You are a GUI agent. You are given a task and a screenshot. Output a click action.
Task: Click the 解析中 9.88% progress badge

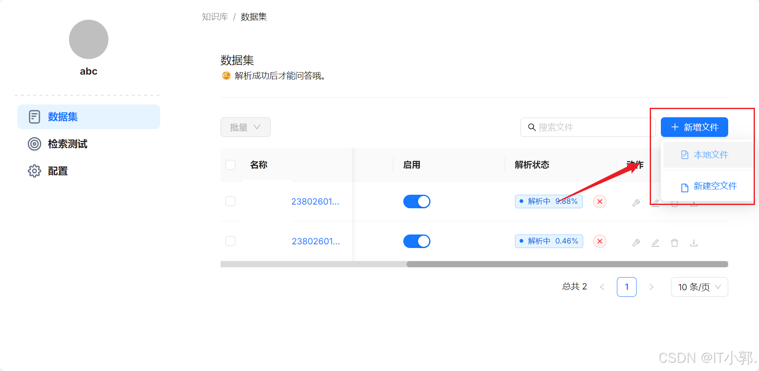tap(548, 201)
